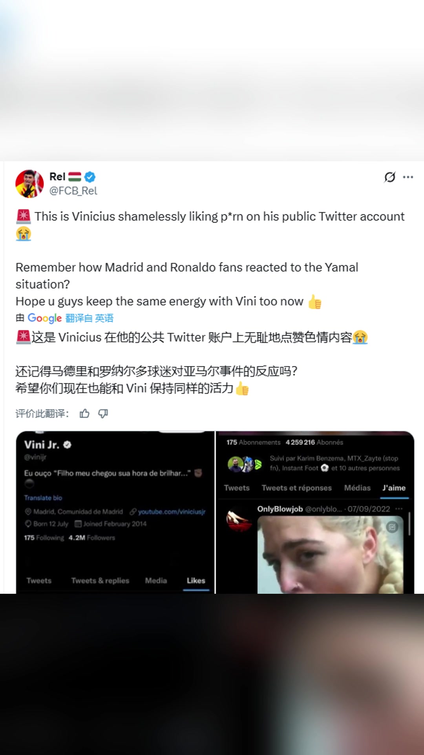Viewport: 424px width, 755px height.
Task: Open the left Vini Jr. profile screenshot image
Action: 115,512
